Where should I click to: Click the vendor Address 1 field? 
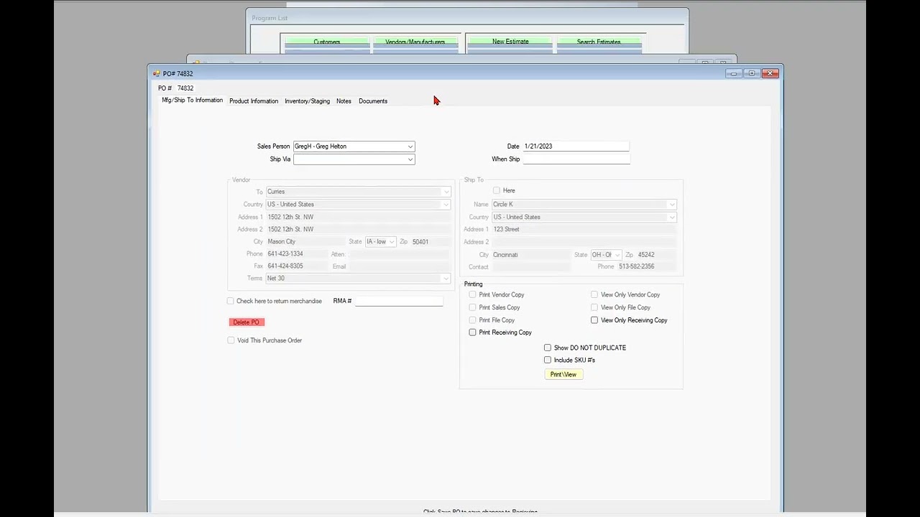click(x=358, y=217)
